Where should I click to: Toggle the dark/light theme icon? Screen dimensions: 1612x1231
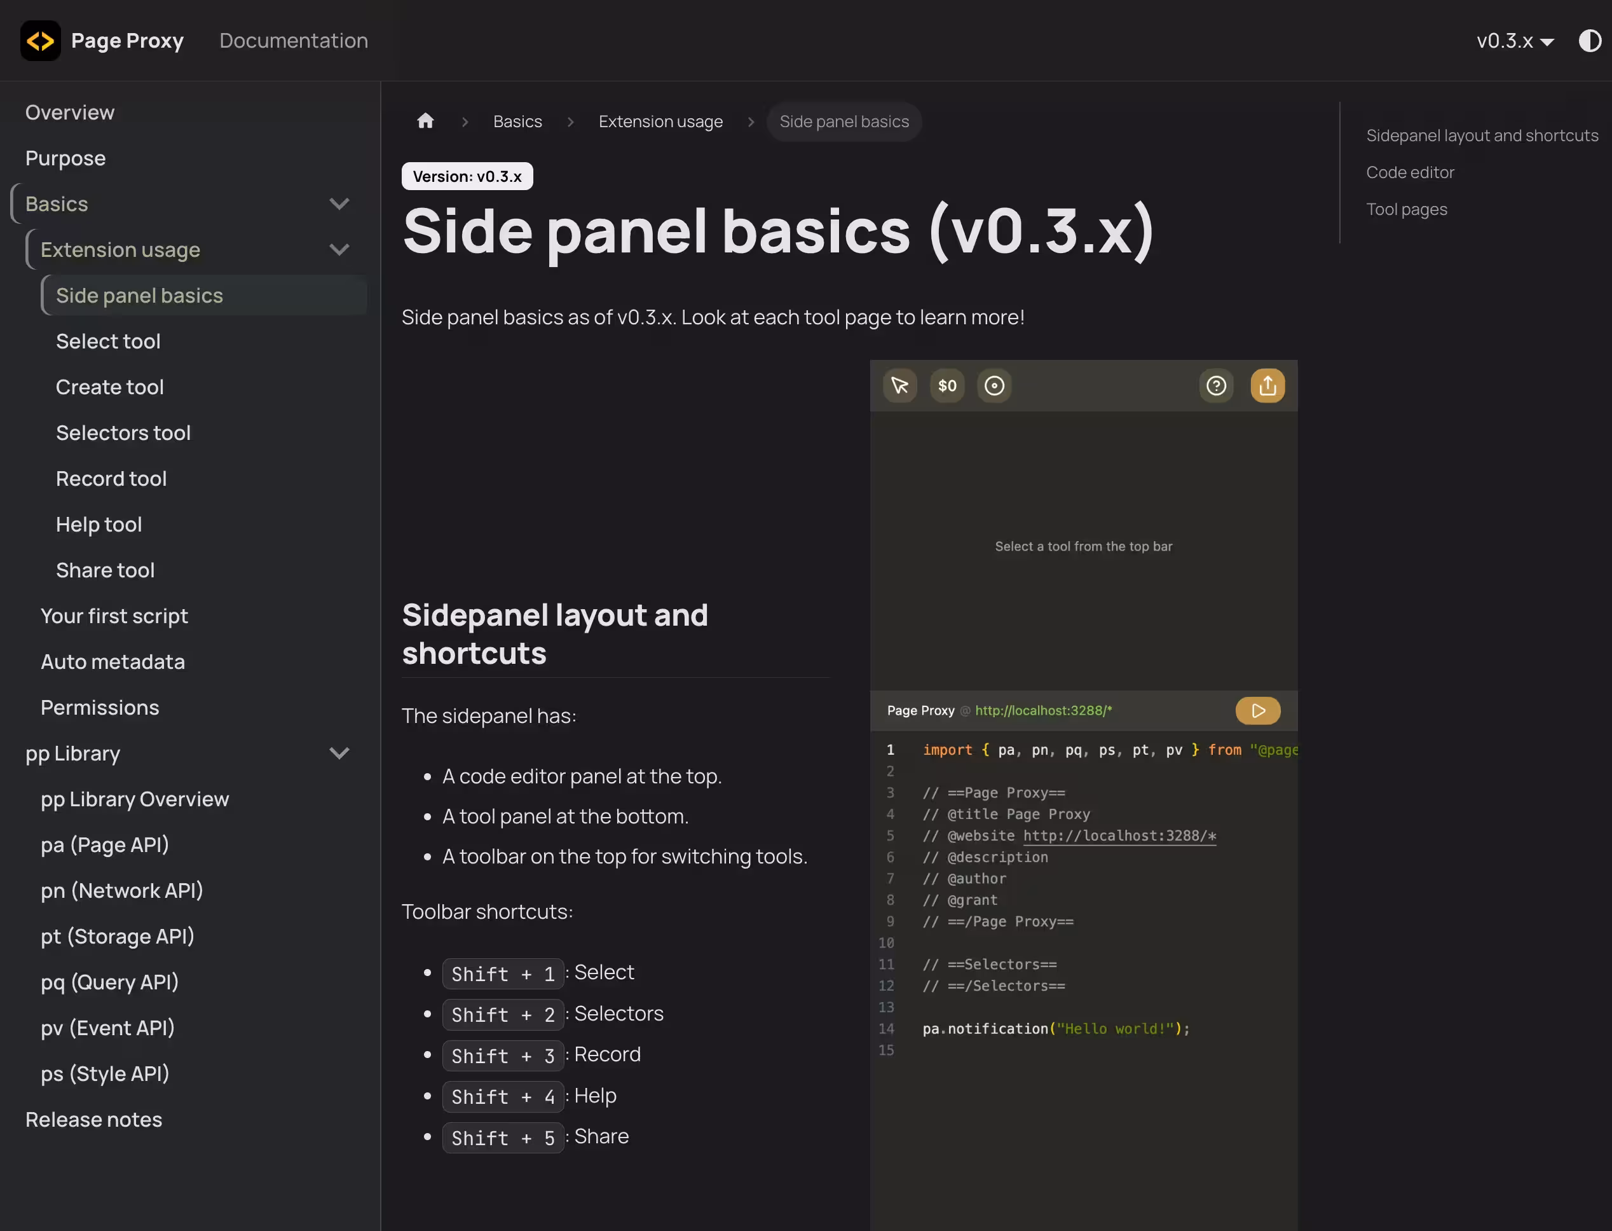[1589, 40]
